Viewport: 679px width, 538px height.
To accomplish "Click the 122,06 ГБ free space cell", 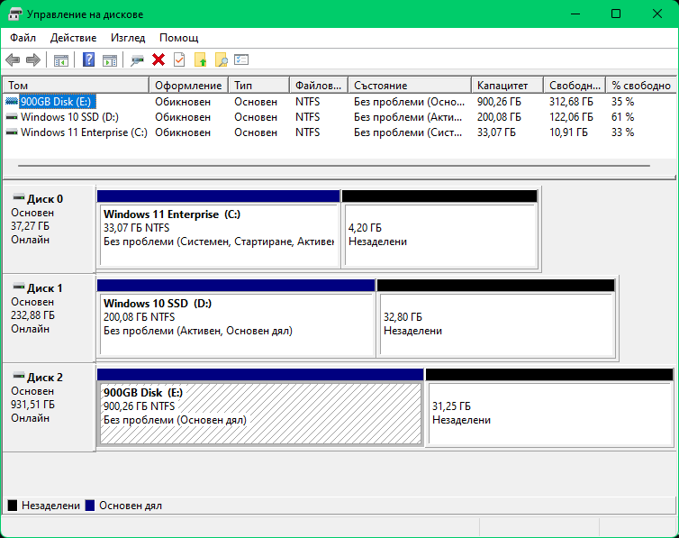I will [x=571, y=117].
